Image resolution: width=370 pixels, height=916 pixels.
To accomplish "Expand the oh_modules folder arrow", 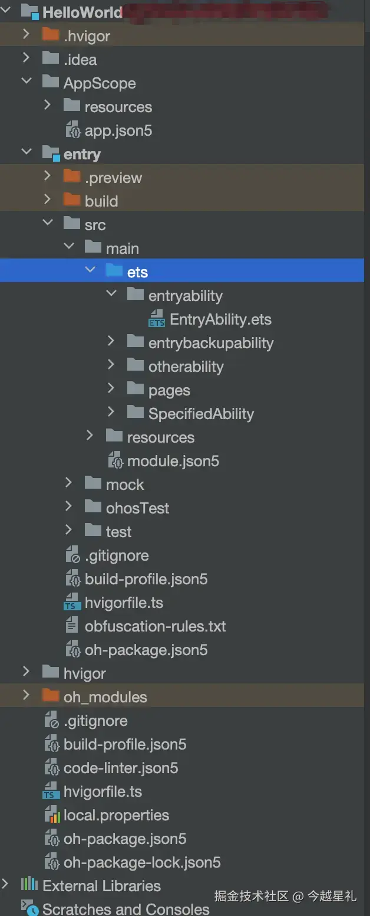I will coord(26,695).
